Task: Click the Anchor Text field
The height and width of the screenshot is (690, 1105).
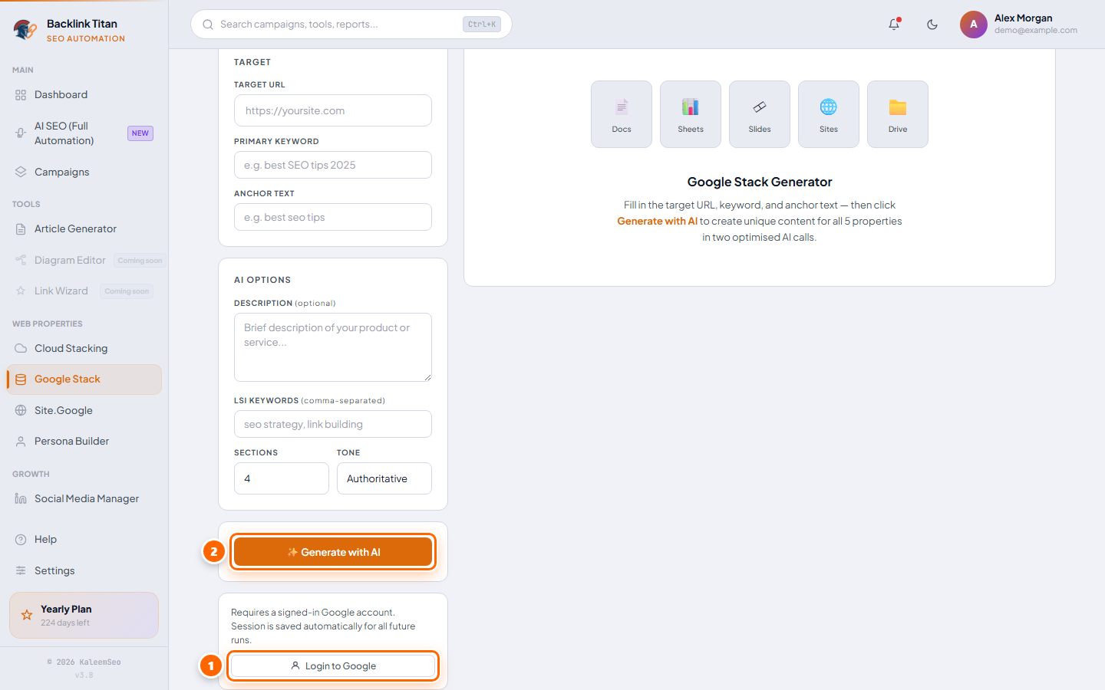Action: tap(333, 217)
